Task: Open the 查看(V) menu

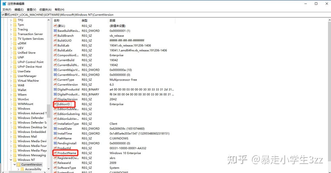Action: coord(31,10)
